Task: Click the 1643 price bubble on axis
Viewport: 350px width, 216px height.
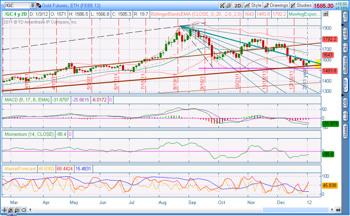Action: (327, 55)
